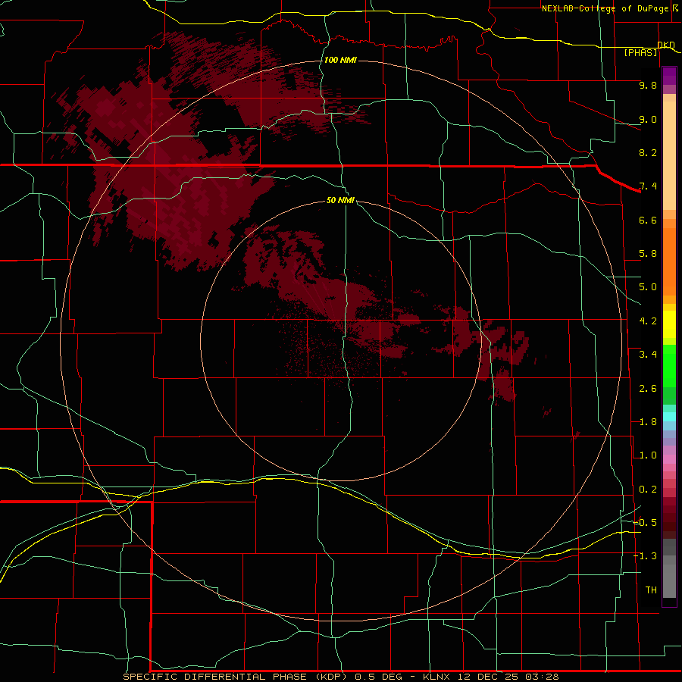Click the "9.0" scale value
Image resolution: width=682 pixels, height=682 pixels.
[648, 119]
